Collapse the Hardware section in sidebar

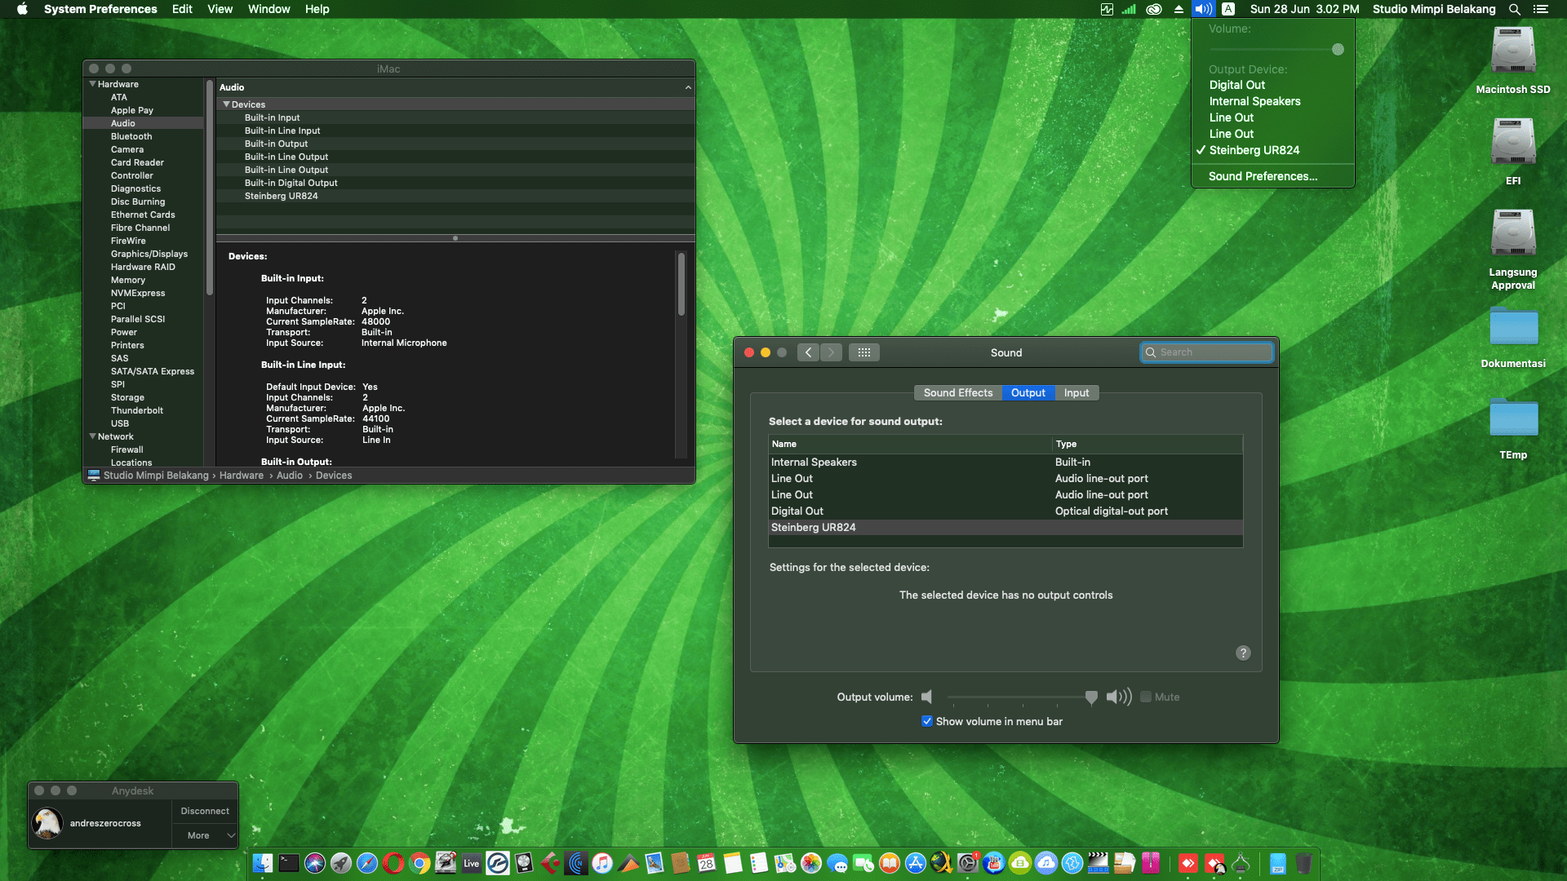click(93, 84)
